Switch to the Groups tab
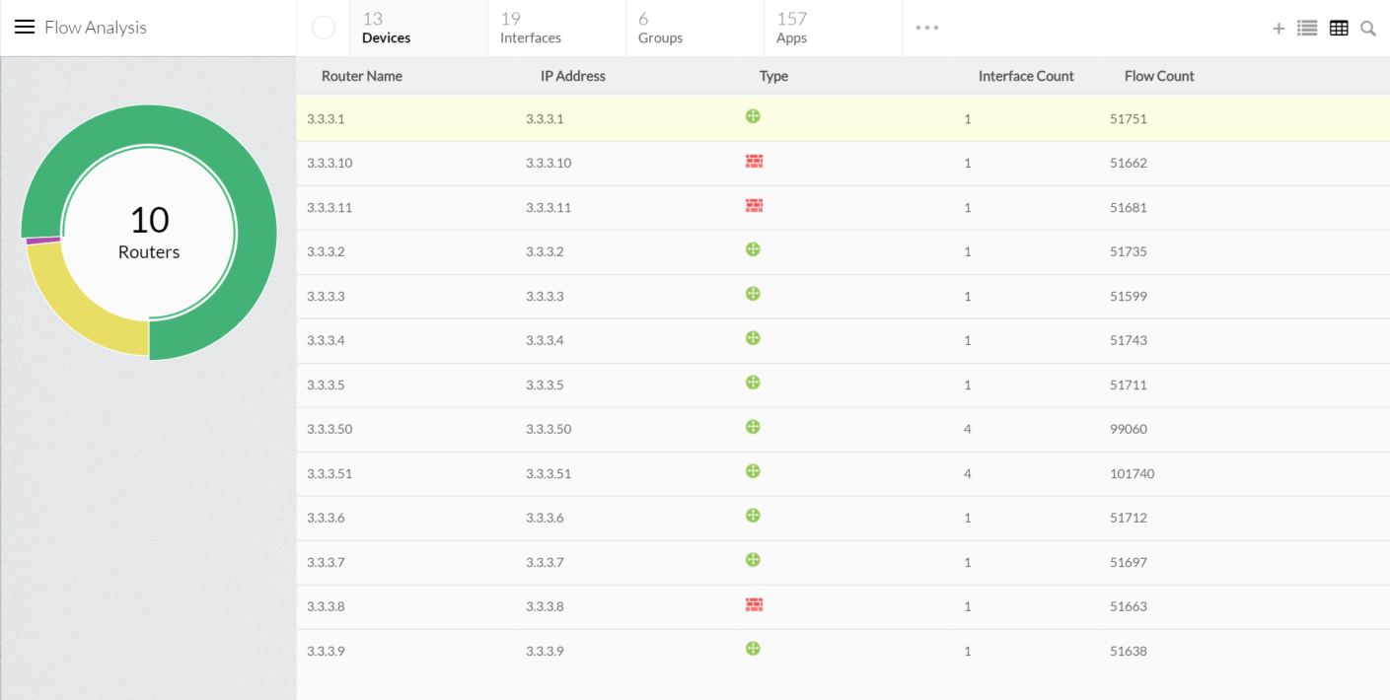 [660, 28]
